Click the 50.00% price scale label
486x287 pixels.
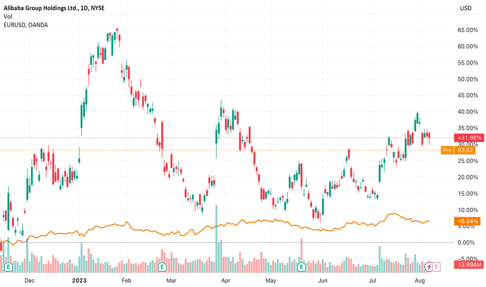pos(468,79)
